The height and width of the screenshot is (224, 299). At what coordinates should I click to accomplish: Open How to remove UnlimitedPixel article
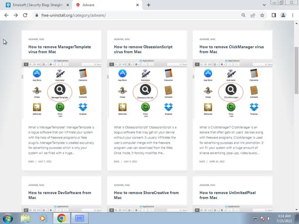click(227, 195)
